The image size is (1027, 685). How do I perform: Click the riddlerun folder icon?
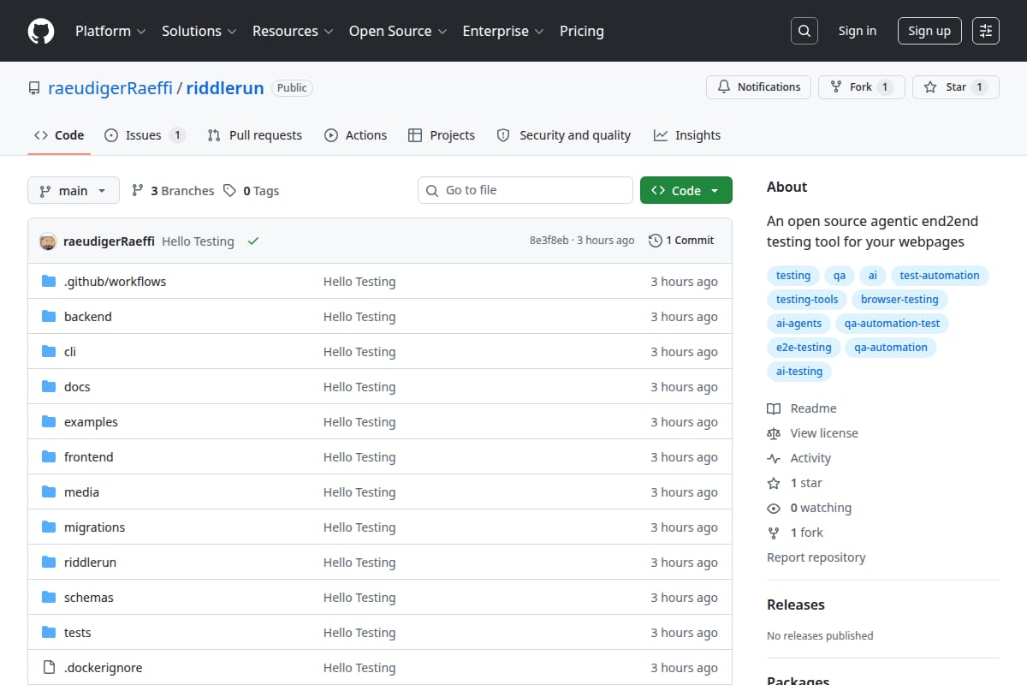click(49, 563)
